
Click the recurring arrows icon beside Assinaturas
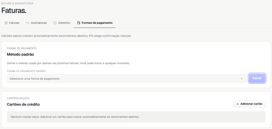27,23
